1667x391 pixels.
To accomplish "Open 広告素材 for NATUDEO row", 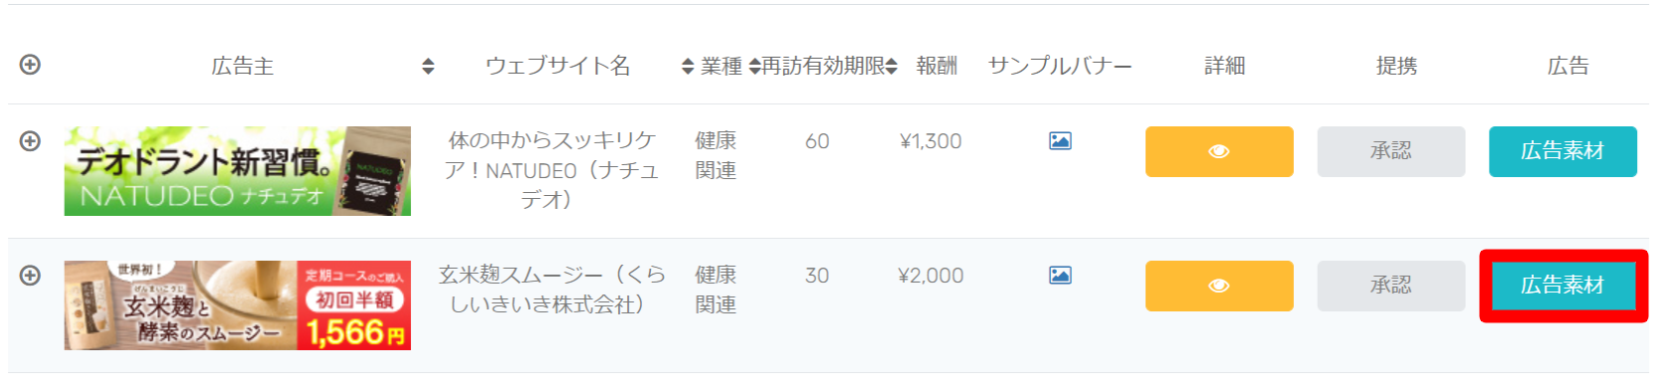I will point(1563,151).
